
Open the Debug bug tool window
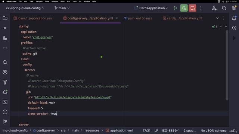coord(5,92)
